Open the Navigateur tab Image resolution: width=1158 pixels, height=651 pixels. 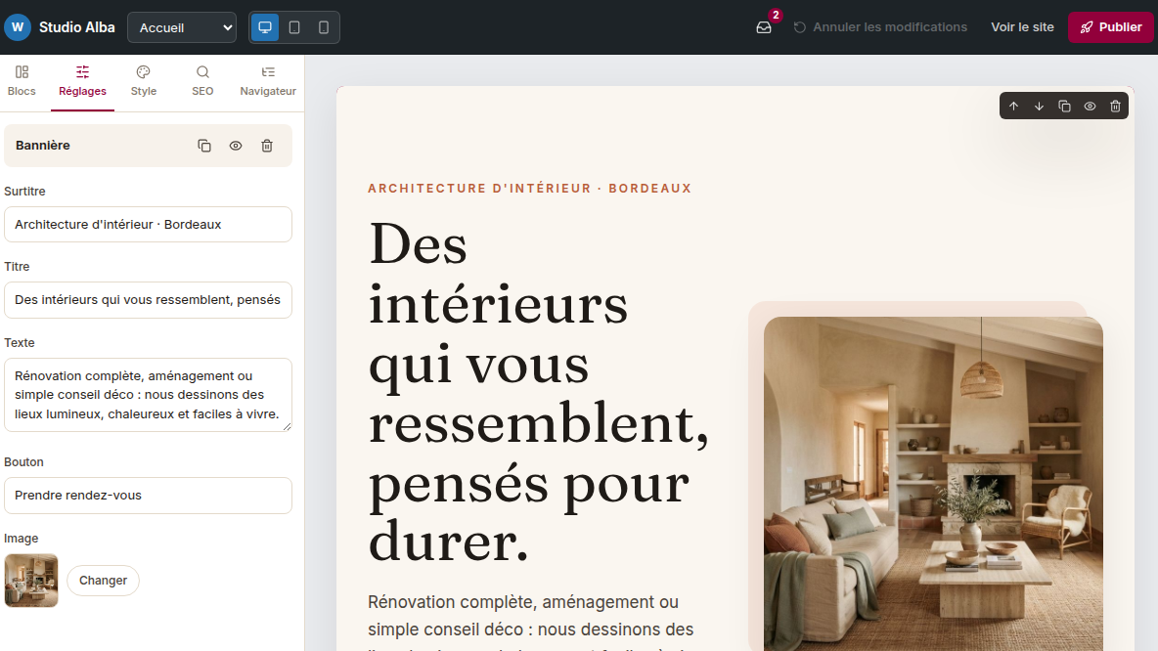click(x=268, y=81)
